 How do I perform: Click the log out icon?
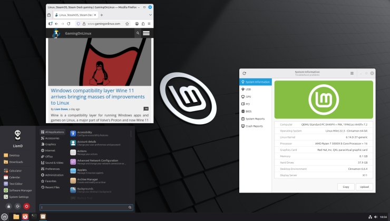(x=17, y=206)
